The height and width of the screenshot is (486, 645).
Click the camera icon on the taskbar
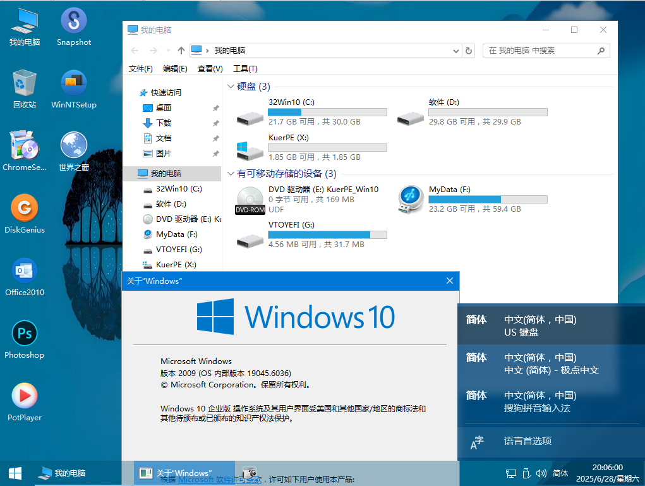coord(250,473)
